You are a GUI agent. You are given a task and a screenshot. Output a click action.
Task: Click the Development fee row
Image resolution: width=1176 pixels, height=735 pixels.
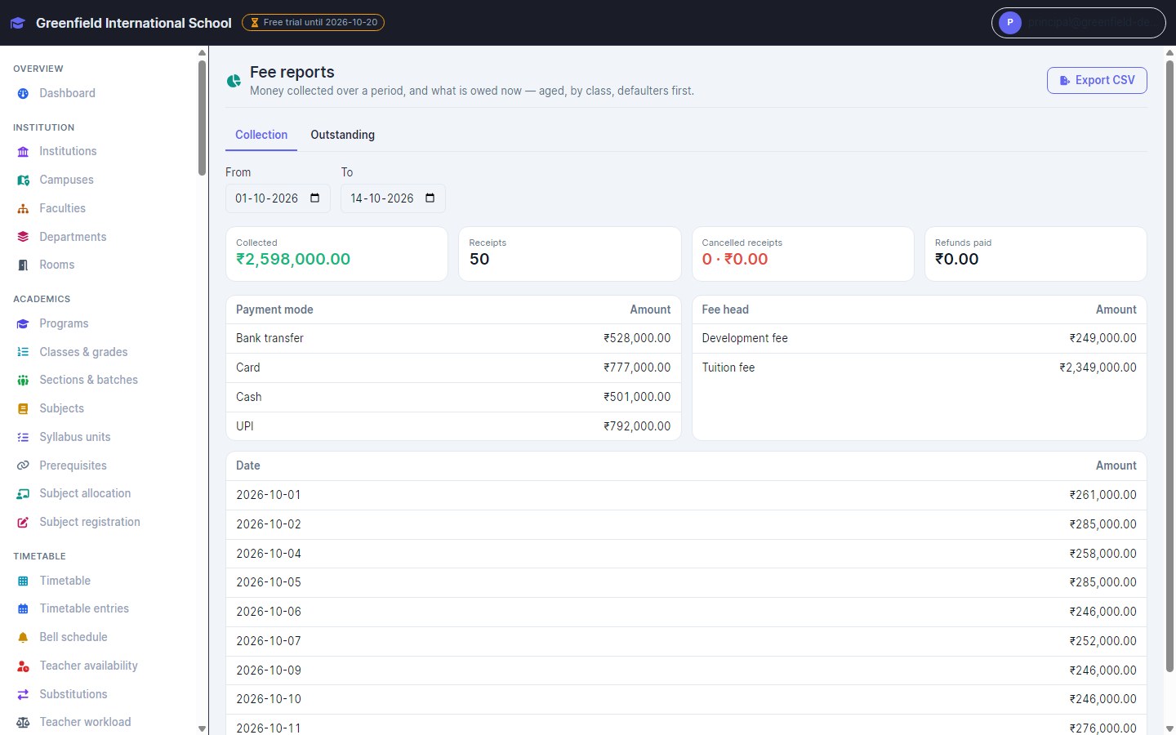point(919,338)
